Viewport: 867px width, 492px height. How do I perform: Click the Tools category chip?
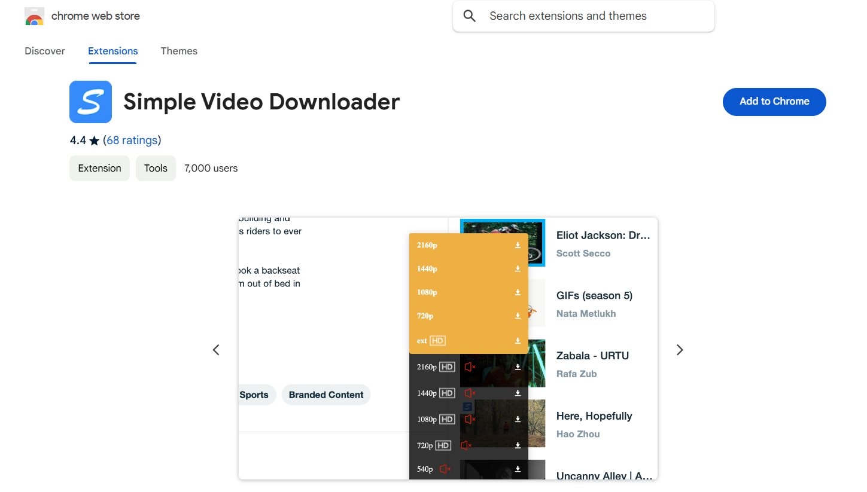(x=156, y=169)
